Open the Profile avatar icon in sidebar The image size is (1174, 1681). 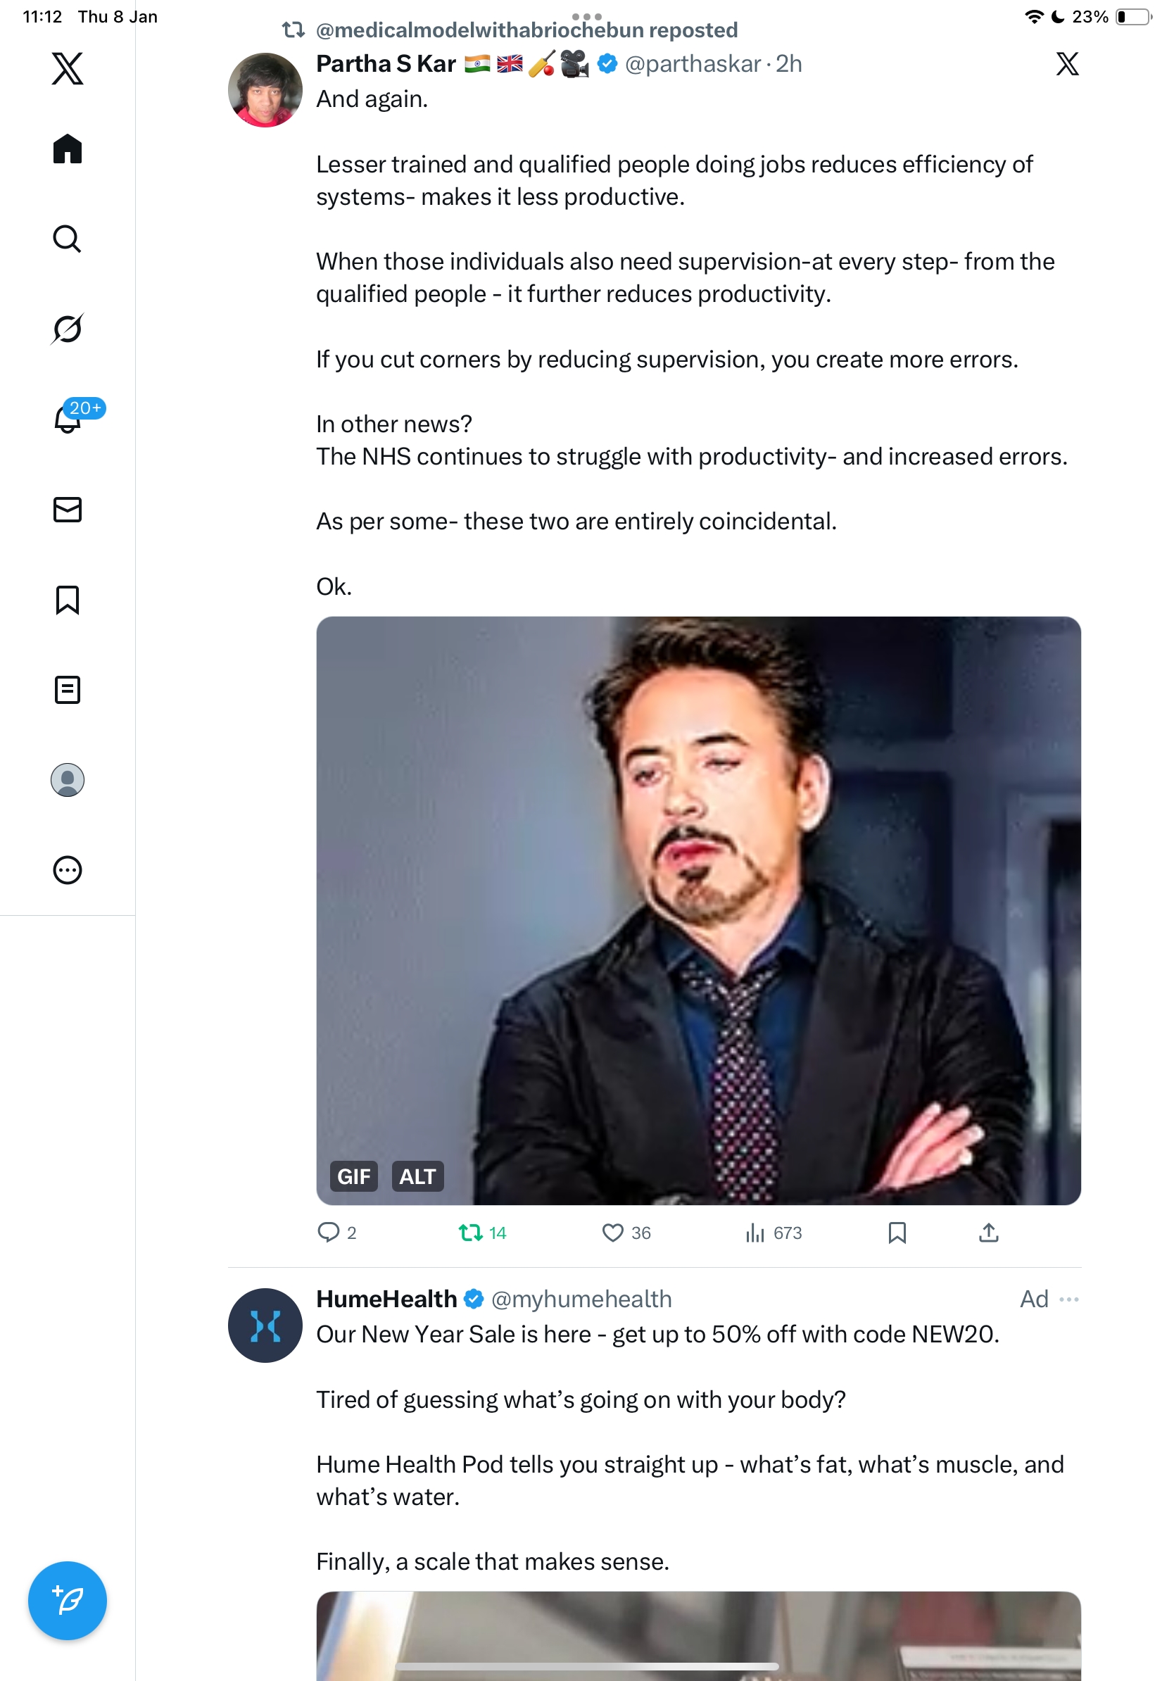pos(68,780)
